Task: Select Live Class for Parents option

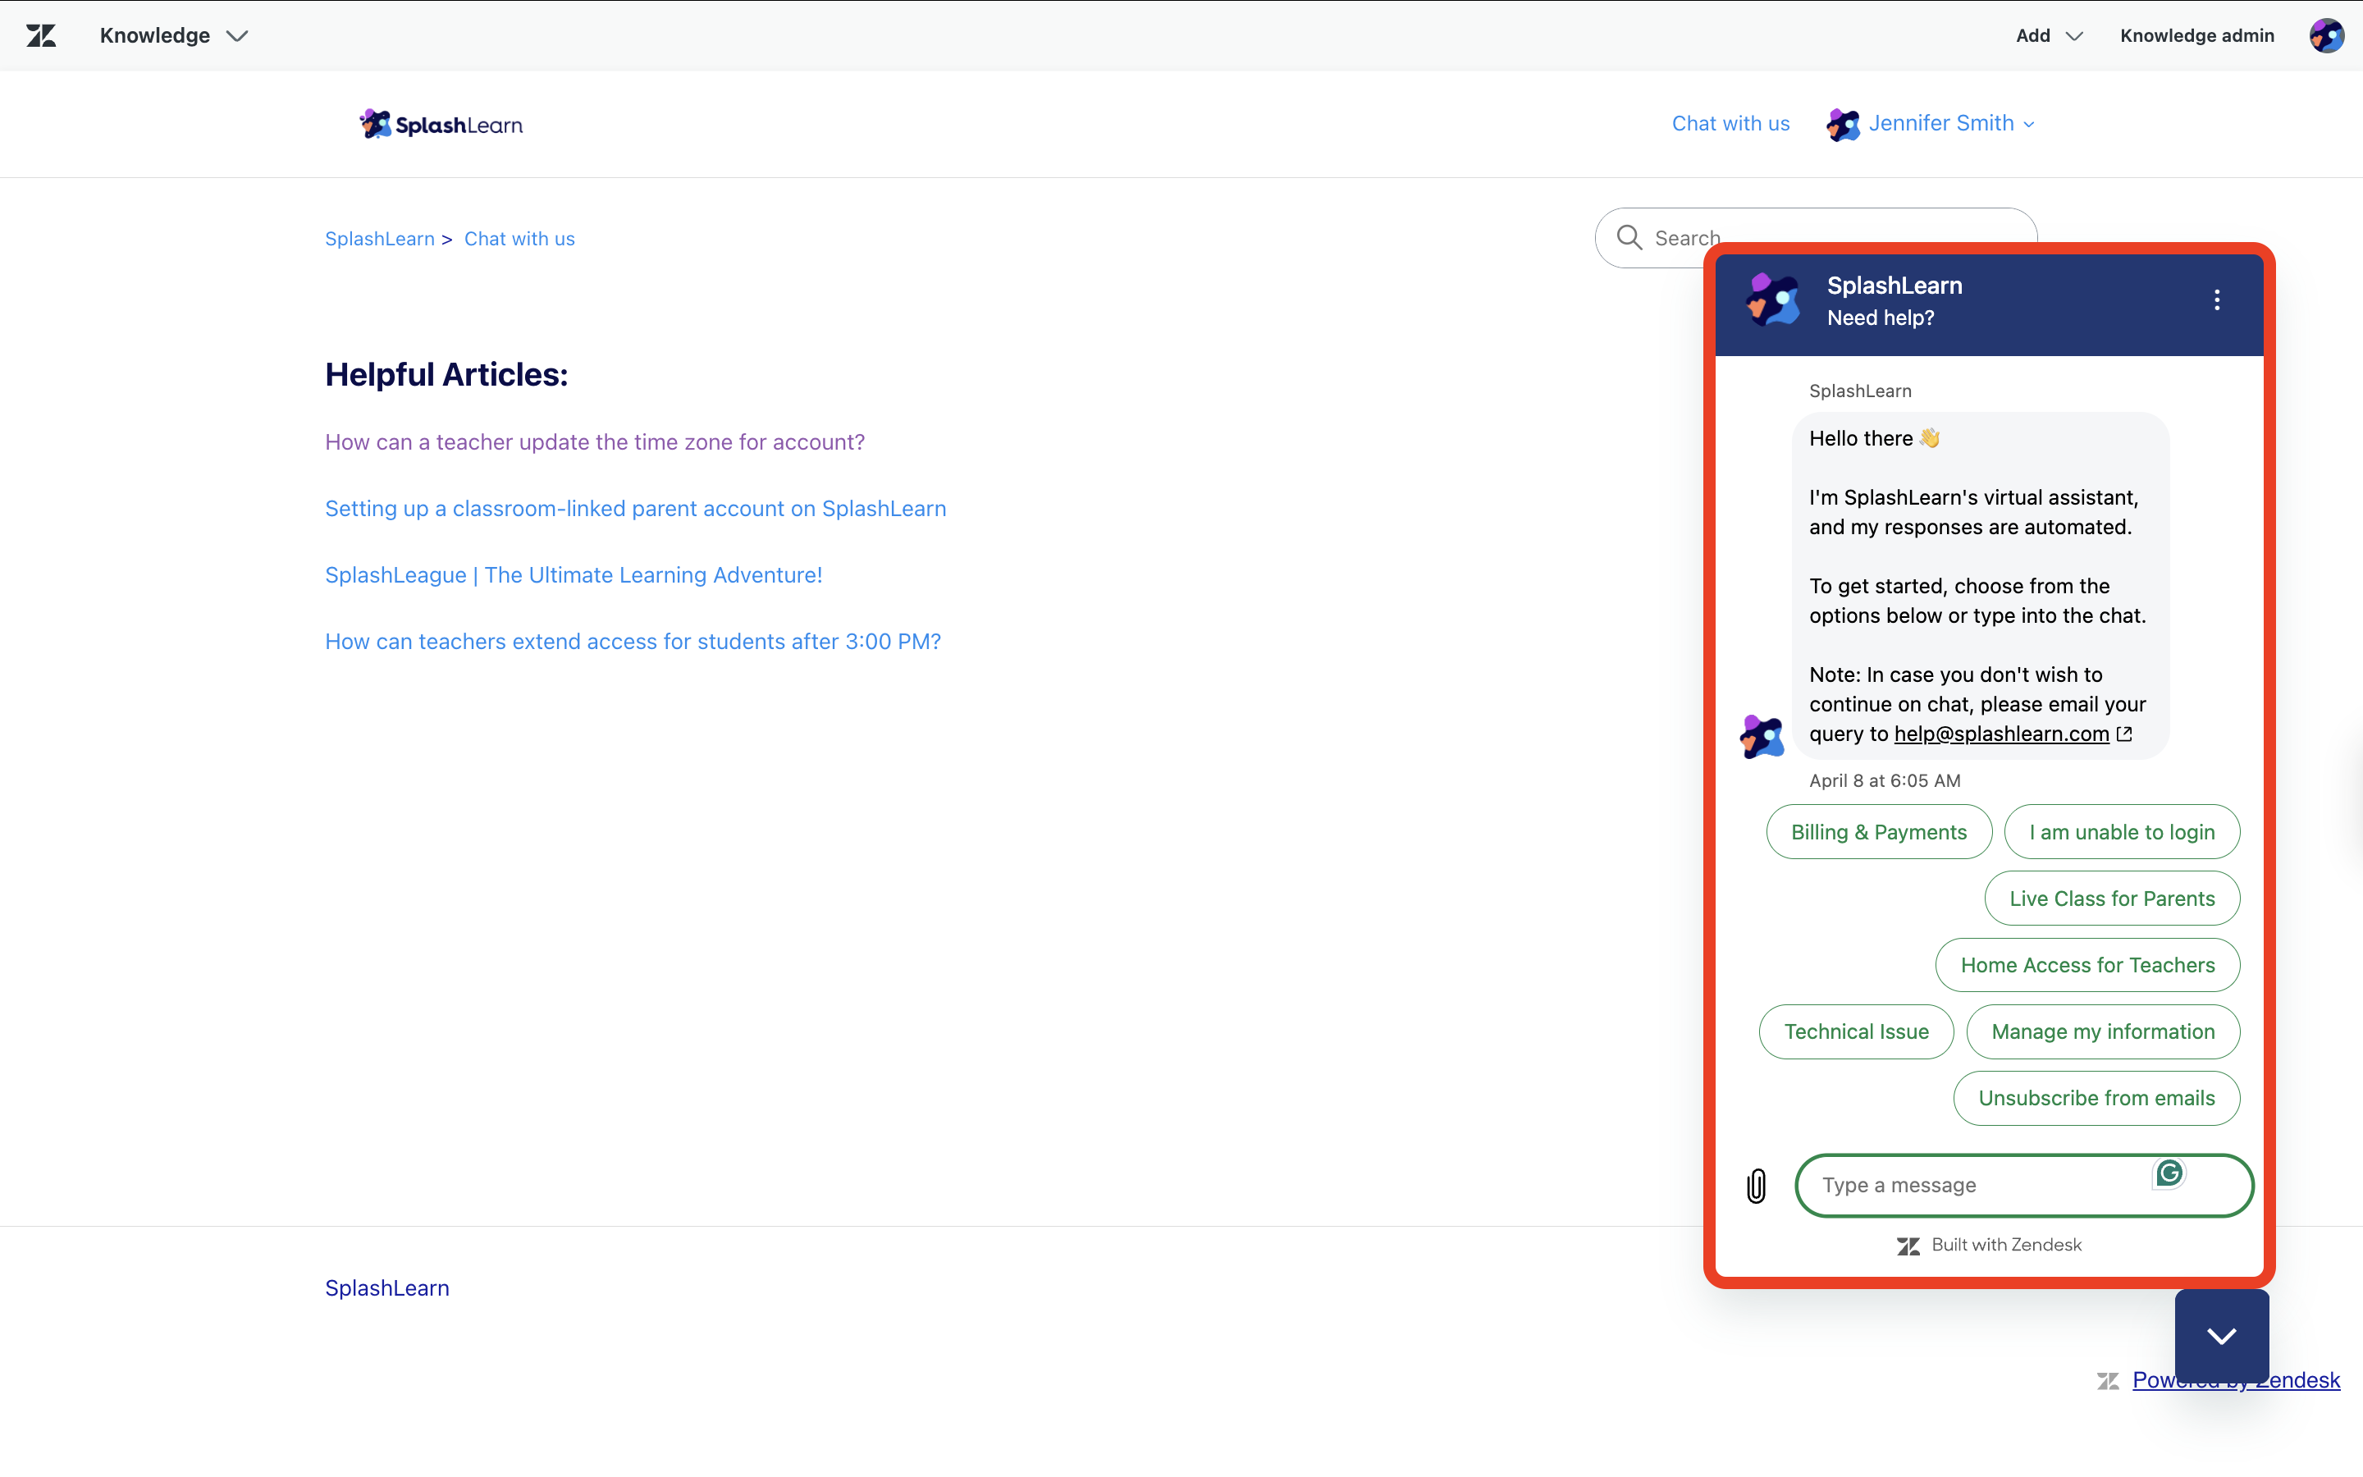Action: pos(2112,898)
